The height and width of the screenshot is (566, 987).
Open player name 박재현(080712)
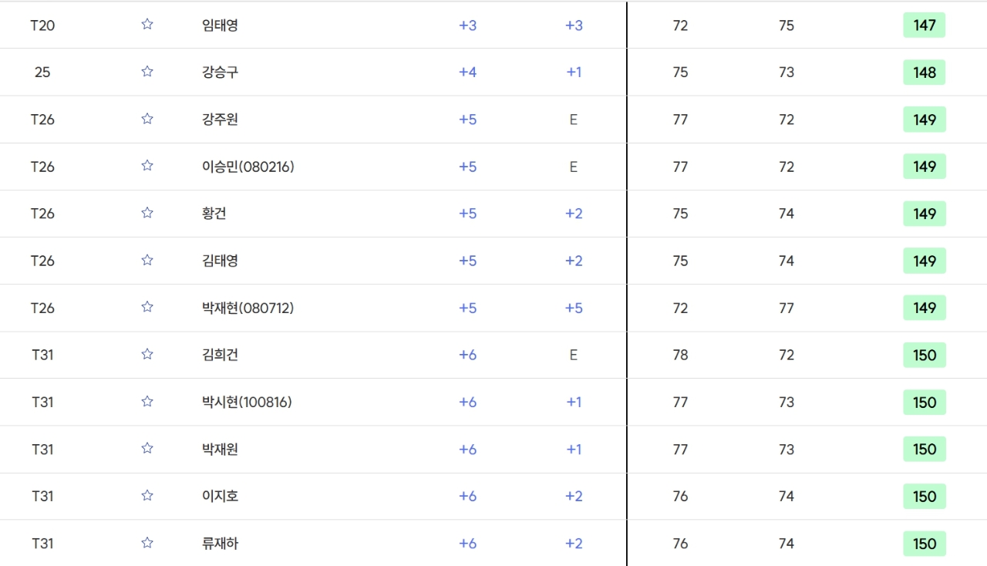[x=248, y=308]
